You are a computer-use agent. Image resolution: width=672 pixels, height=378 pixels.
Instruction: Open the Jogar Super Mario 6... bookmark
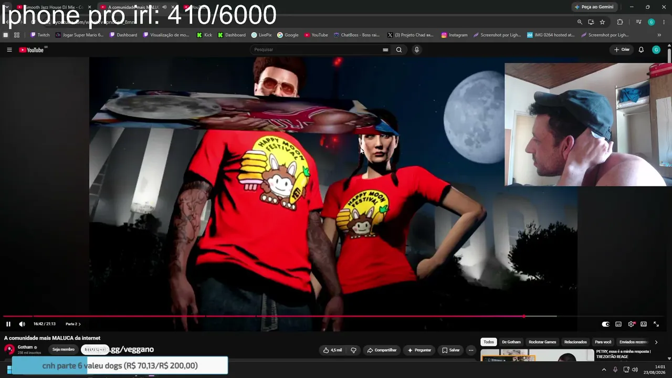pyautogui.click(x=80, y=35)
